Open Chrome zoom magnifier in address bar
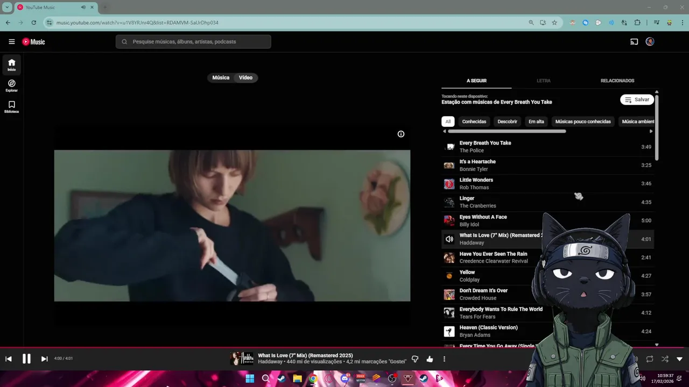Image resolution: width=689 pixels, height=387 pixels. (x=531, y=23)
